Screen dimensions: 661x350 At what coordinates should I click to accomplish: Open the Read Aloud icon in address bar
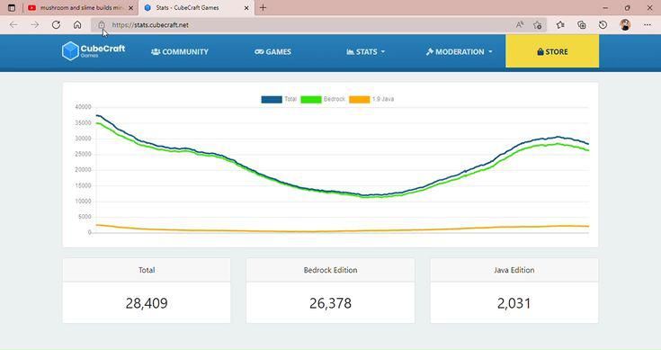point(520,25)
